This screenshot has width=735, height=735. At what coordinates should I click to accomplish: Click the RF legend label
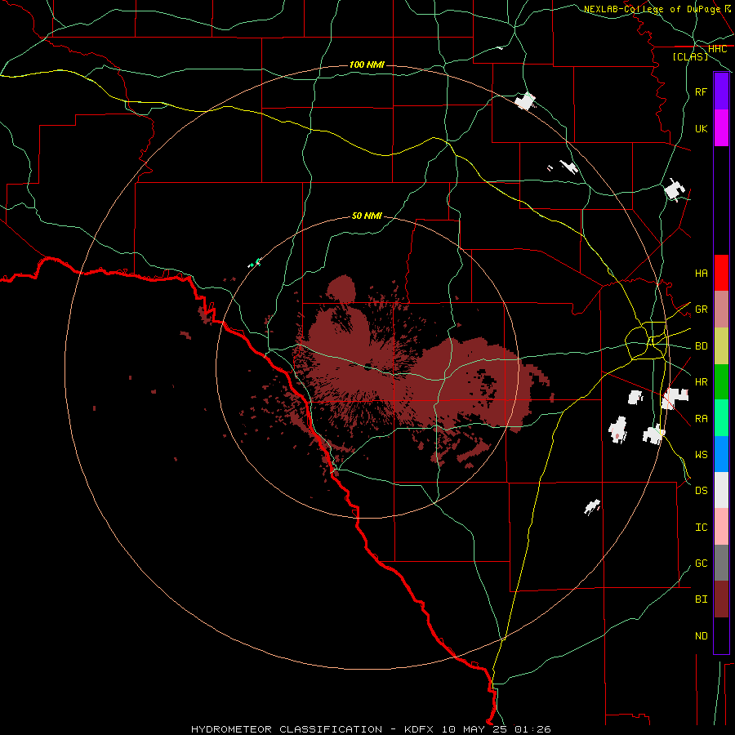click(701, 91)
